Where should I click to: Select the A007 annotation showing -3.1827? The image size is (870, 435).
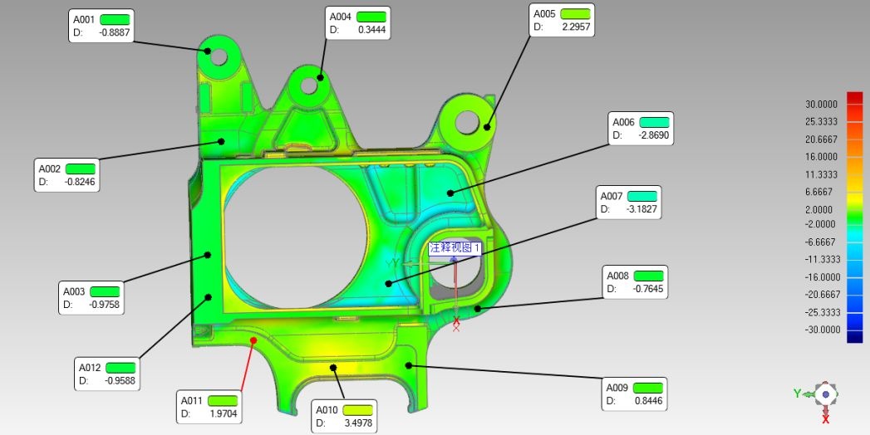click(630, 203)
